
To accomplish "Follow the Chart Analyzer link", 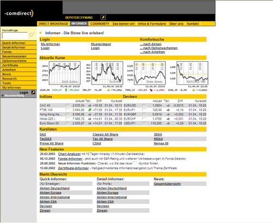I will 69,154.
